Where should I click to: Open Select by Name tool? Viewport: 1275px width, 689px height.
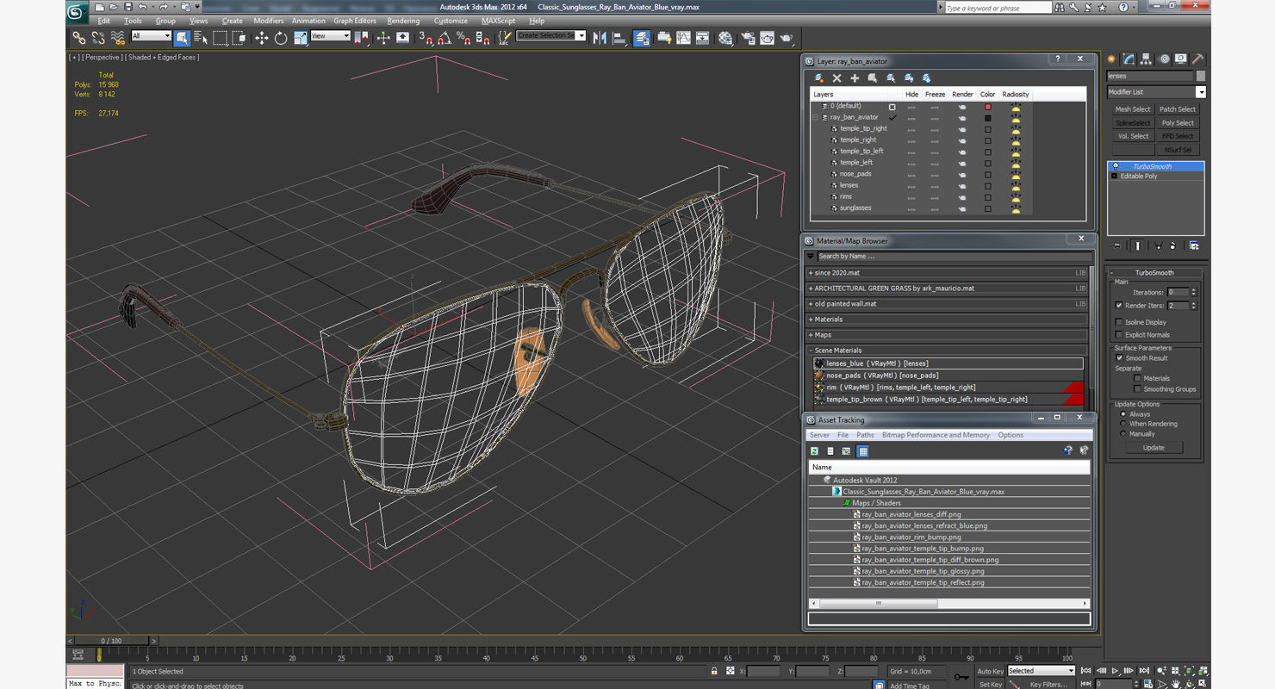(x=201, y=38)
